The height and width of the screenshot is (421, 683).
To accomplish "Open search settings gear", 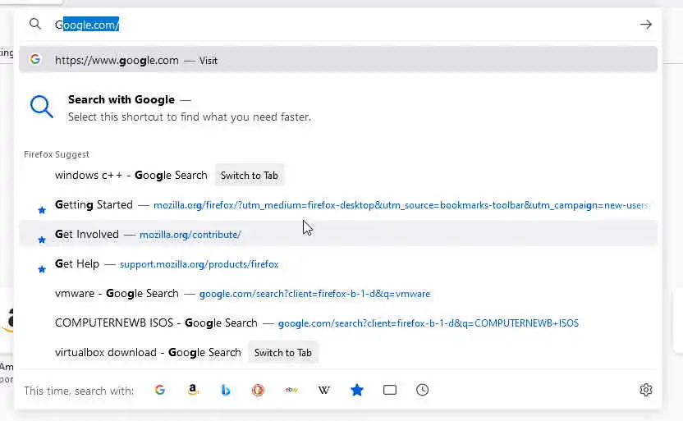I will click(x=646, y=391).
